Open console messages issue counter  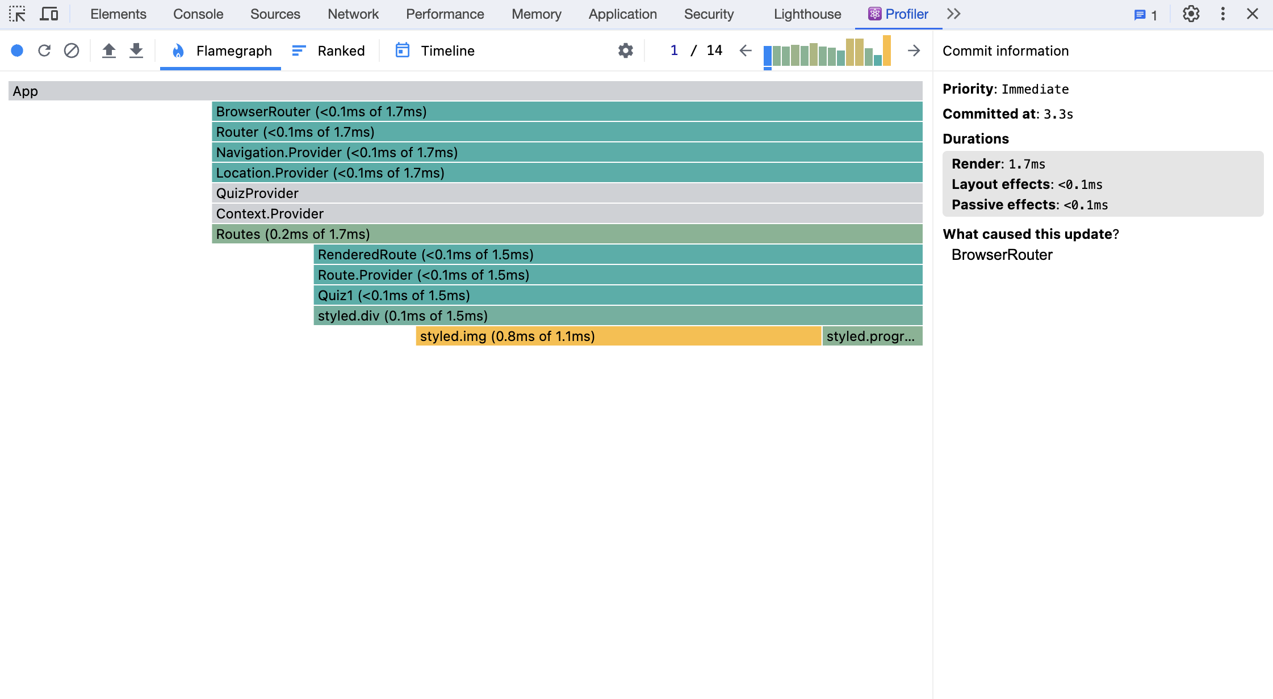click(1146, 15)
